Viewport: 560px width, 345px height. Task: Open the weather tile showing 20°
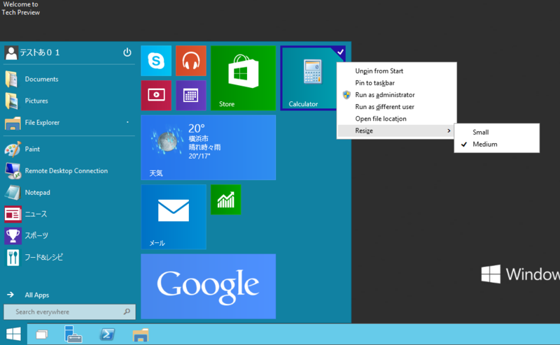point(208,147)
